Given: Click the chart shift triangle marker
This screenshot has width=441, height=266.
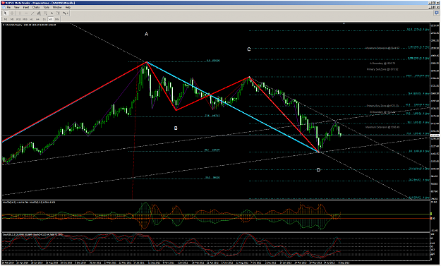Looking at the screenshot, I should (x=344, y=23).
